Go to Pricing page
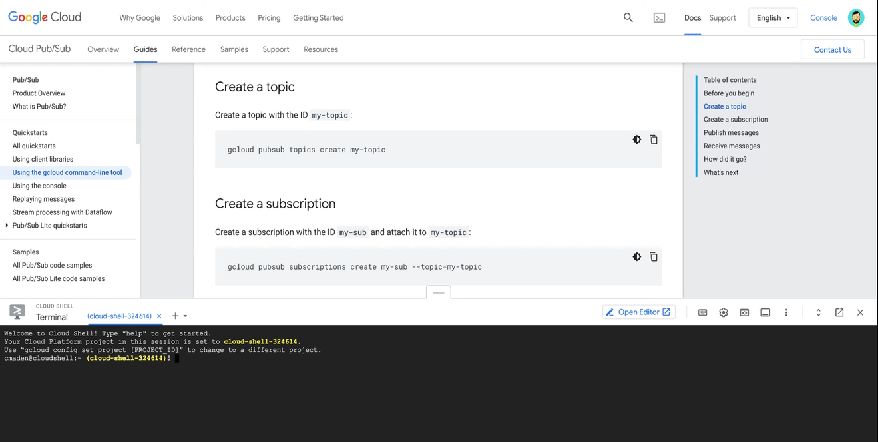The width and height of the screenshot is (878, 442). 269,18
